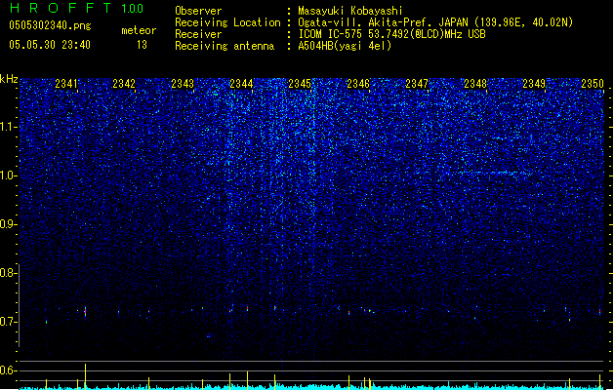
Task: Click the Receiving antenna label
Action: click(225, 46)
